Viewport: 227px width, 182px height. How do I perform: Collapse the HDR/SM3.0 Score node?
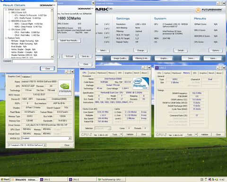9,21
